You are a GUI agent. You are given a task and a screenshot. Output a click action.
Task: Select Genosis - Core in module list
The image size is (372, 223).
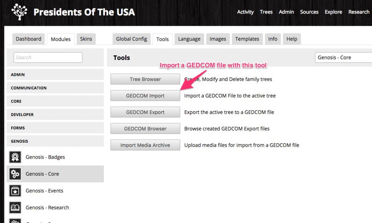click(x=55, y=174)
